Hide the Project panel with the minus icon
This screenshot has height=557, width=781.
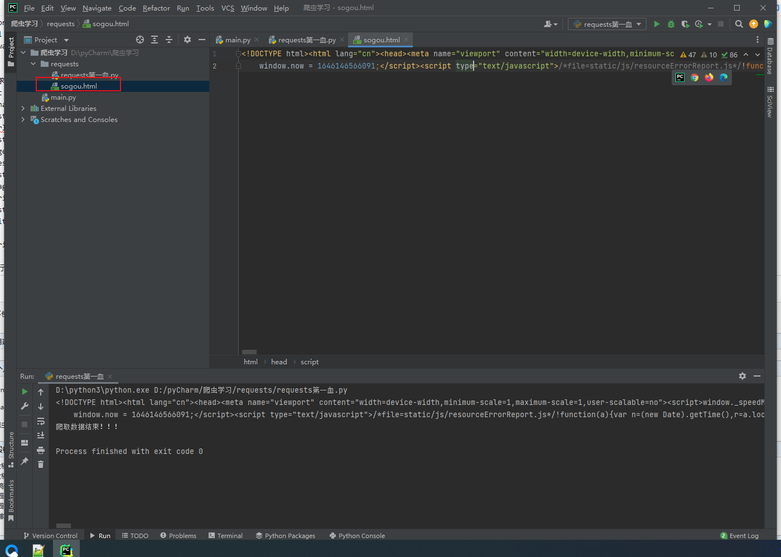point(202,40)
